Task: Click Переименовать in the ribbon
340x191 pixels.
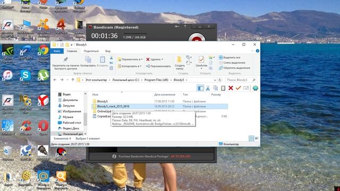Action: [x=158, y=66]
